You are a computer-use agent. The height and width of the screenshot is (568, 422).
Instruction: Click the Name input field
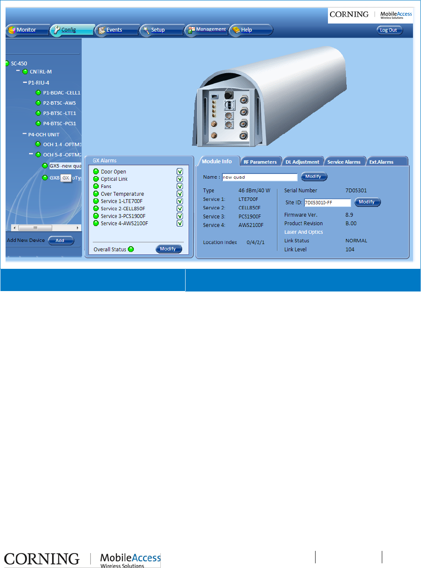point(260,177)
